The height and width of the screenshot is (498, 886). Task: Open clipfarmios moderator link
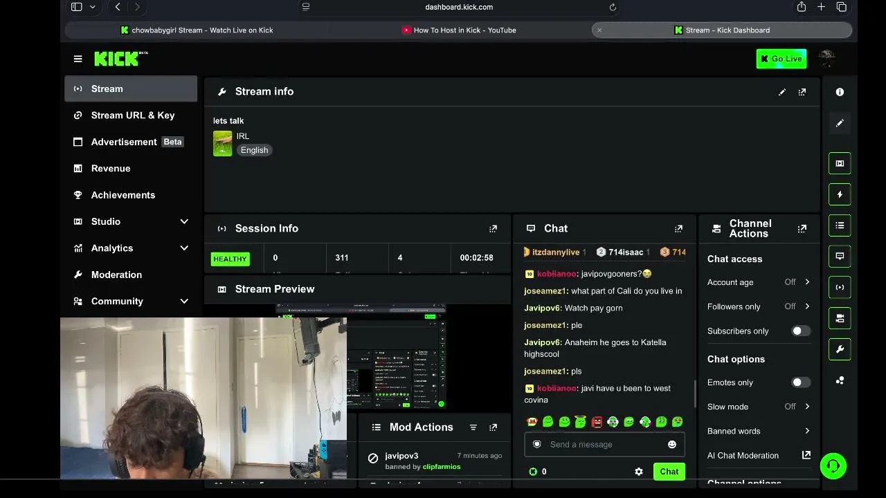coord(442,467)
